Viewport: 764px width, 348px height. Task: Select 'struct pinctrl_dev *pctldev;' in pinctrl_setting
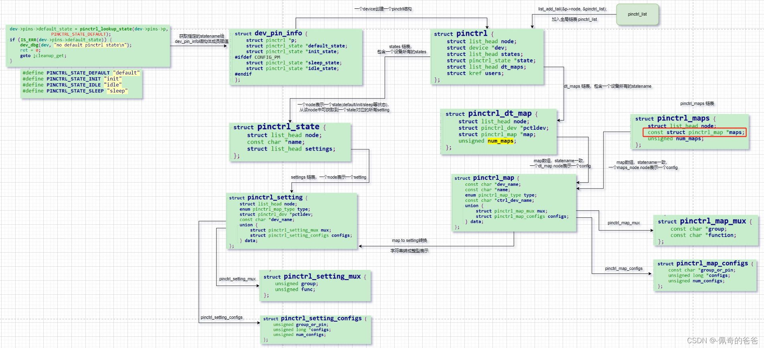276,215
